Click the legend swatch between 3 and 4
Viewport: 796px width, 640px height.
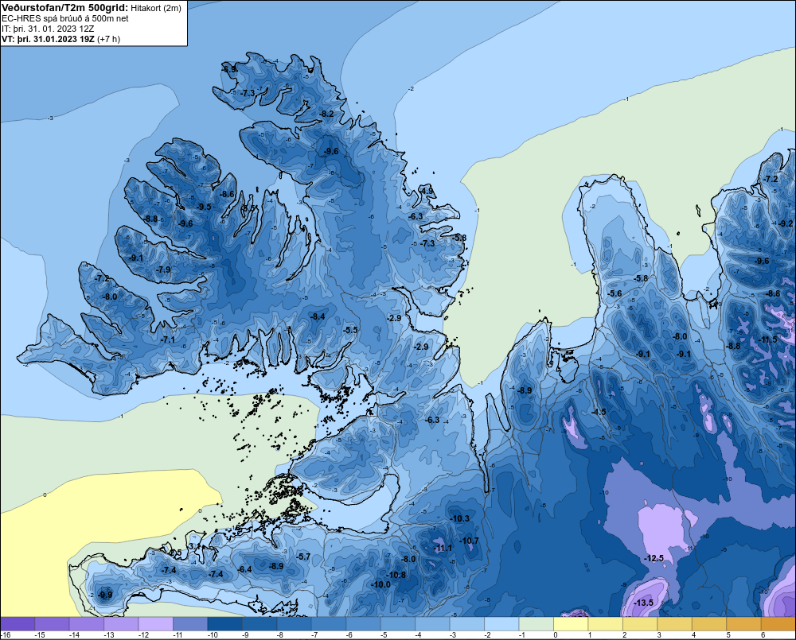point(675,624)
